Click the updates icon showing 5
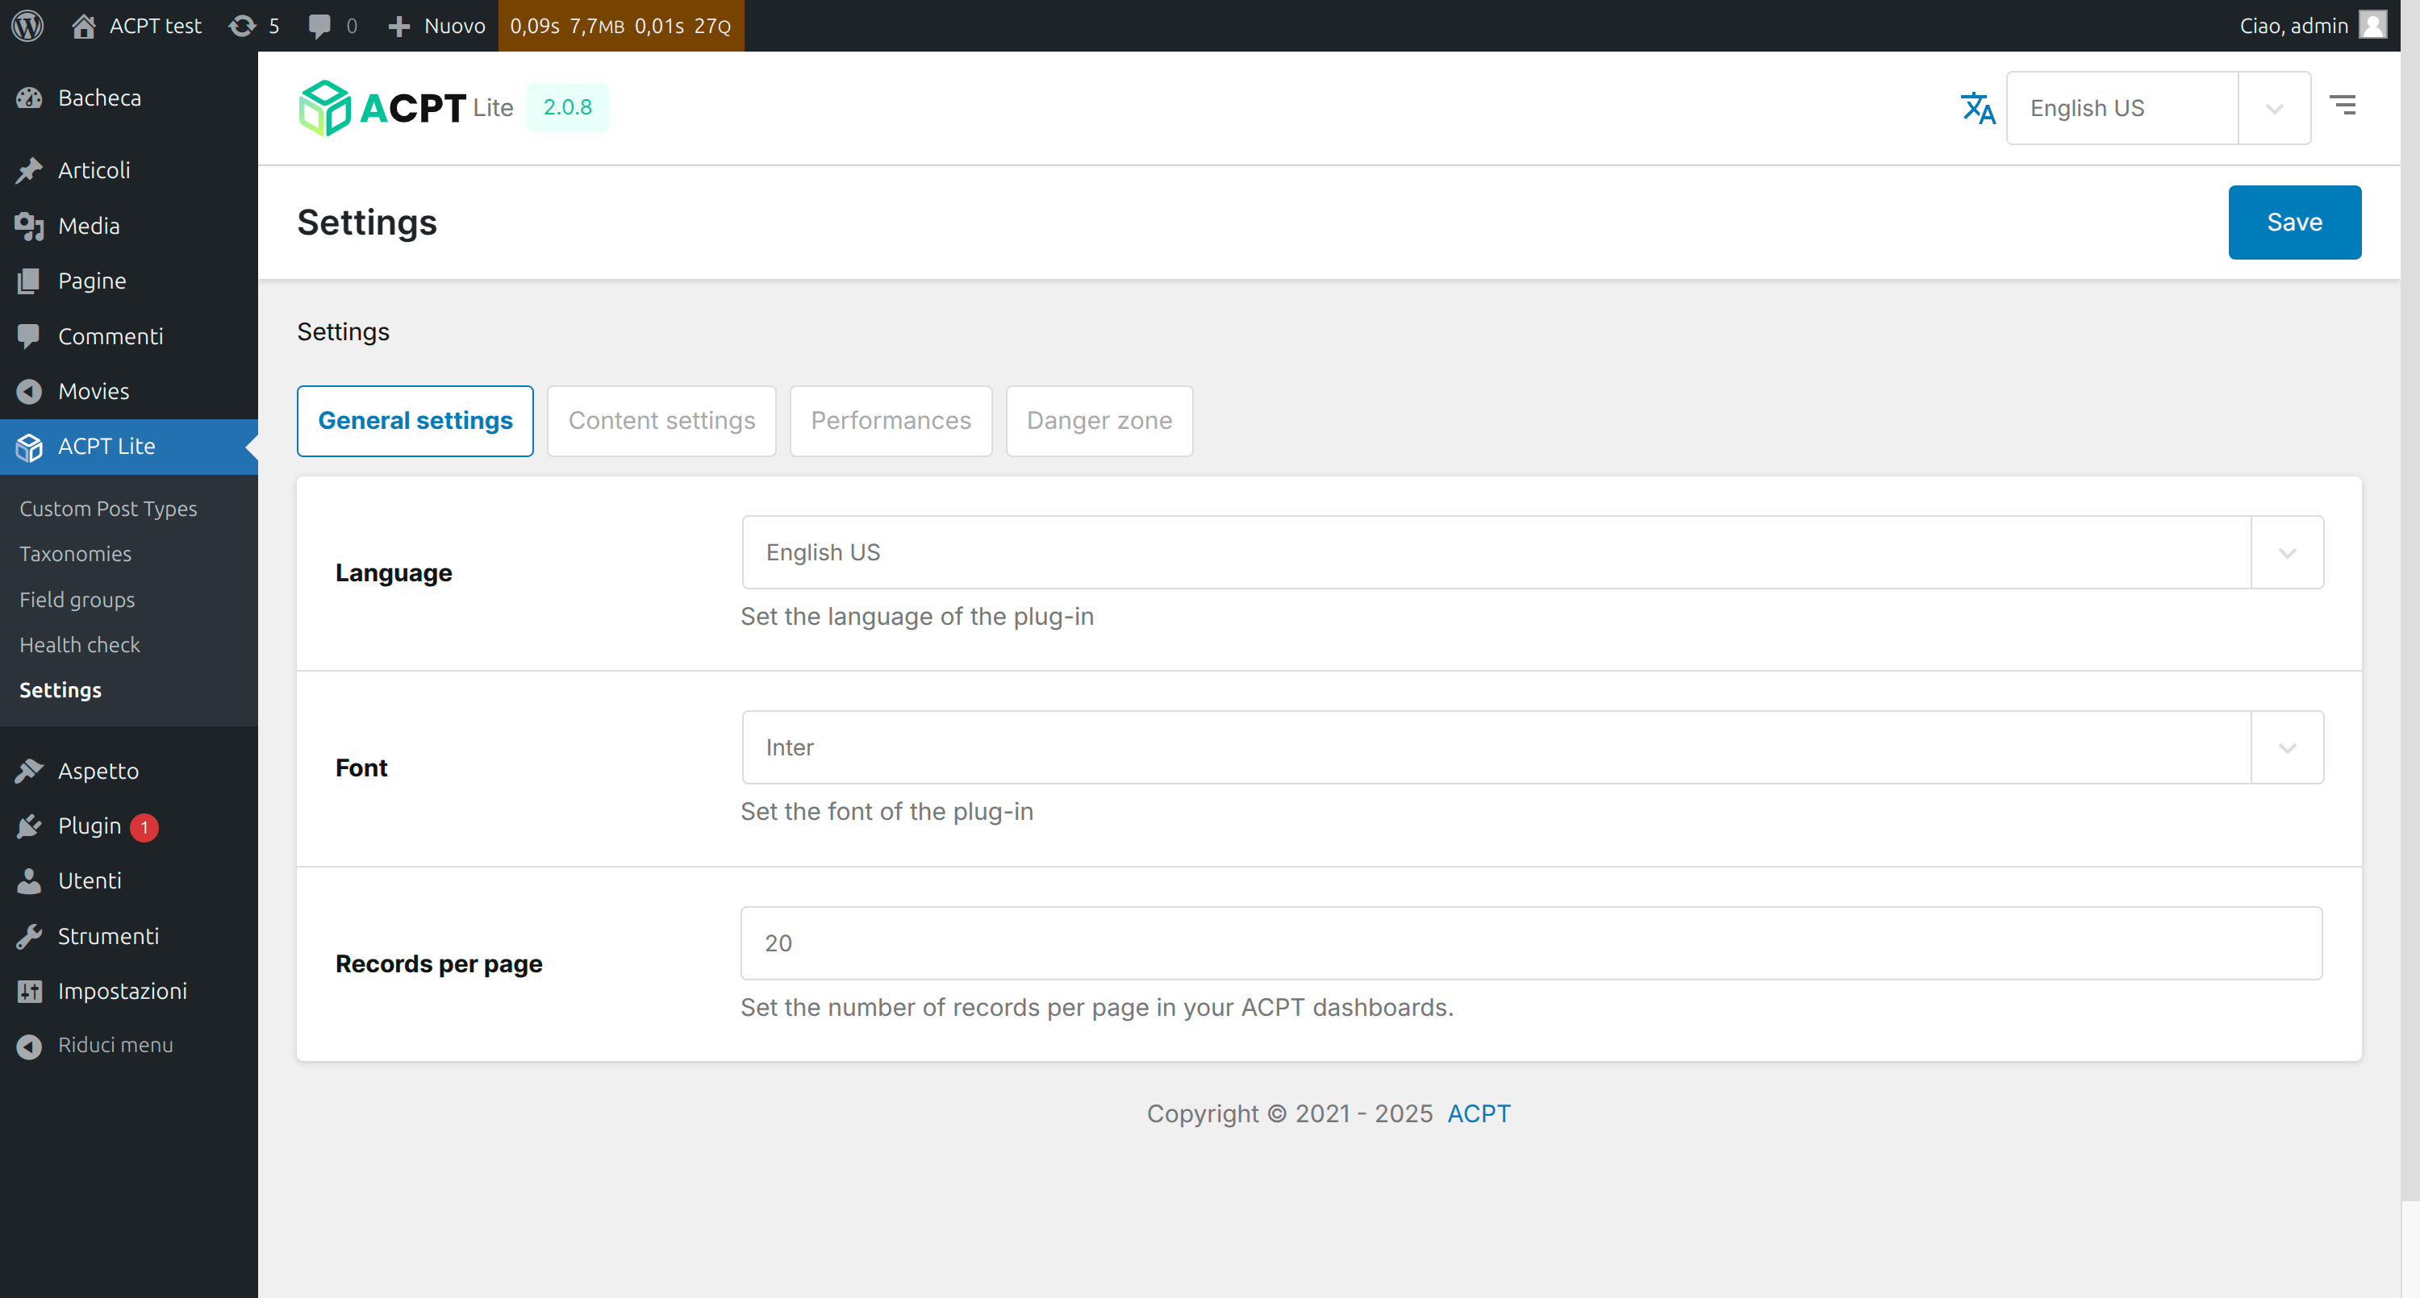2420x1298 pixels. tap(242, 25)
